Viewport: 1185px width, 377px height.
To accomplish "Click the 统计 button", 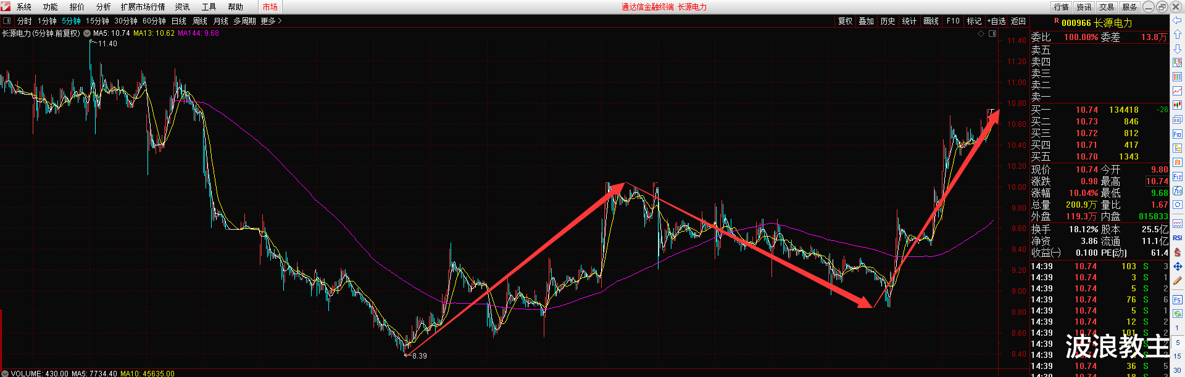I will pos(909,21).
